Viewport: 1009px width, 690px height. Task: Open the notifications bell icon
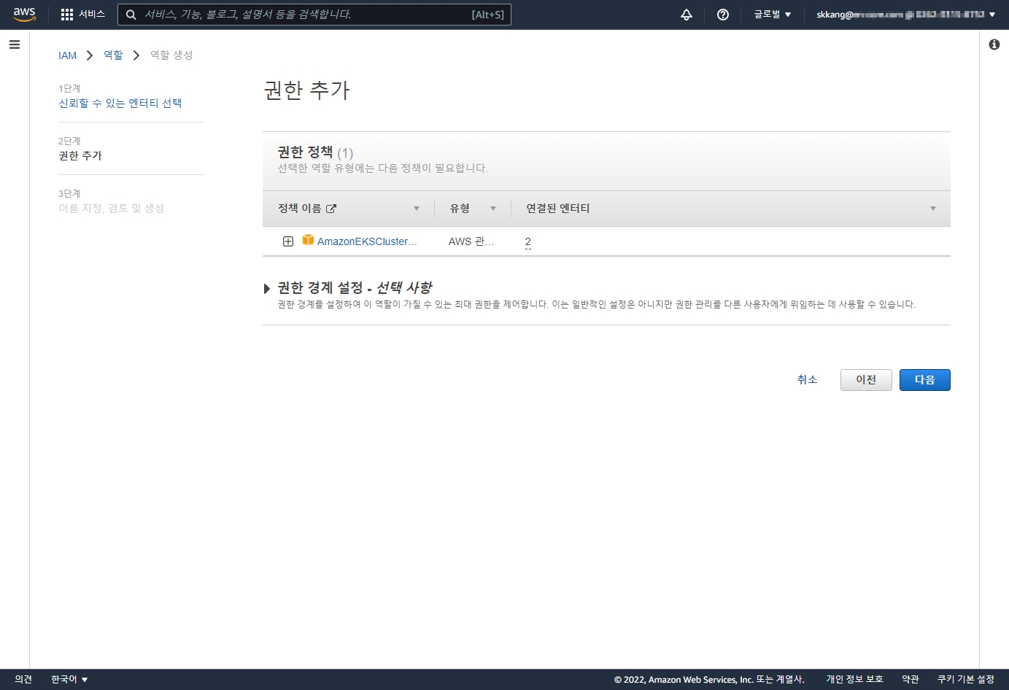tap(687, 15)
